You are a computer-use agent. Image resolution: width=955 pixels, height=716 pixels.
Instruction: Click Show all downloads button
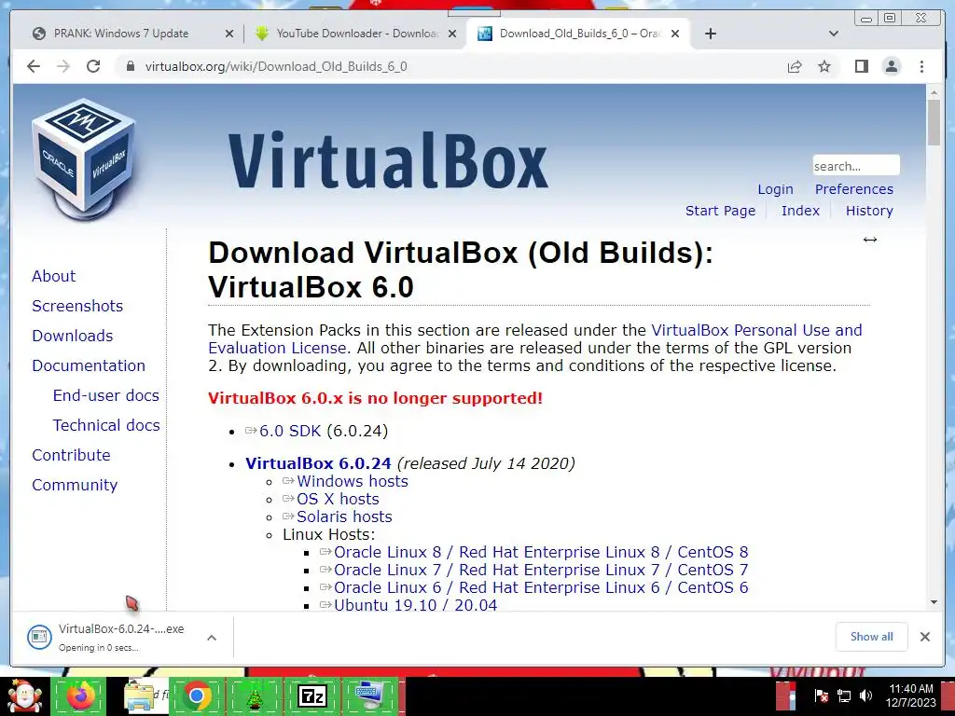click(872, 637)
